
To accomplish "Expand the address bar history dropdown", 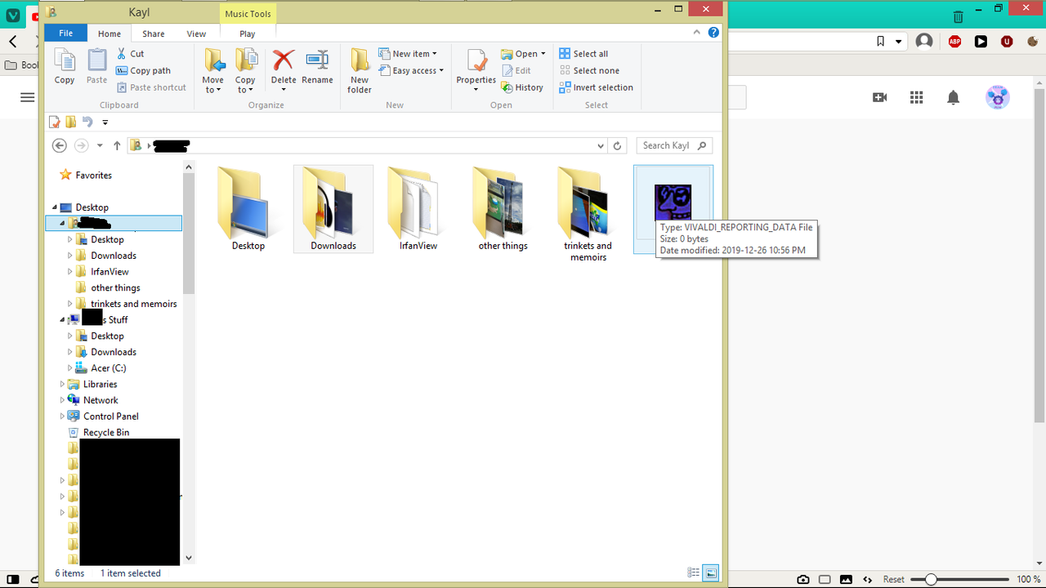I will tap(601, 146).
